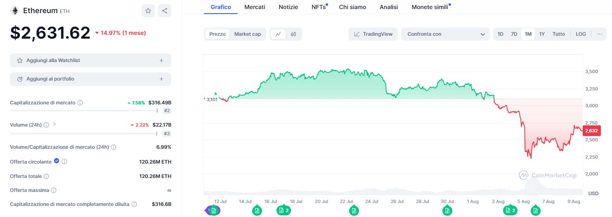The image size is (612, 217).
Task: Click the market cap rank progress bar
Action: (83, 111)
